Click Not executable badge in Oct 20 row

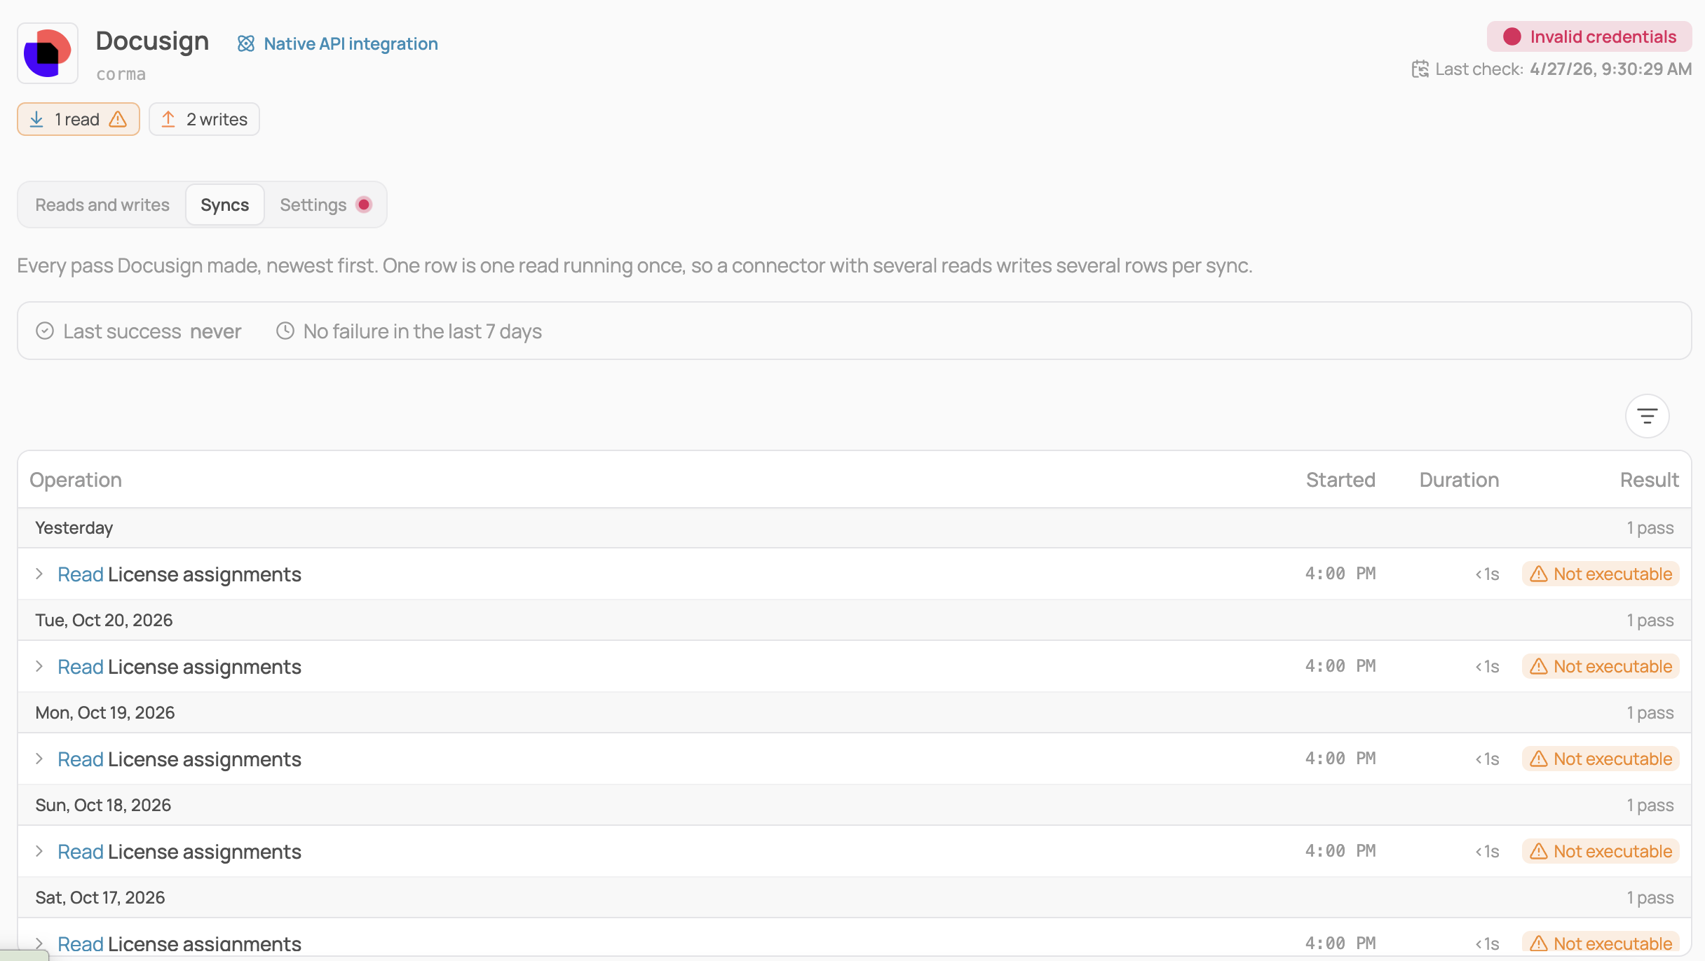(1601, 666)
